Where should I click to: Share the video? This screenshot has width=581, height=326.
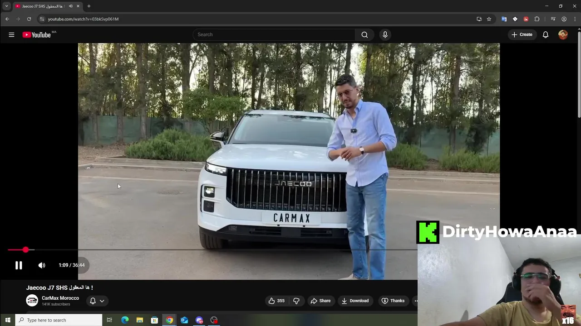point(320,301)
